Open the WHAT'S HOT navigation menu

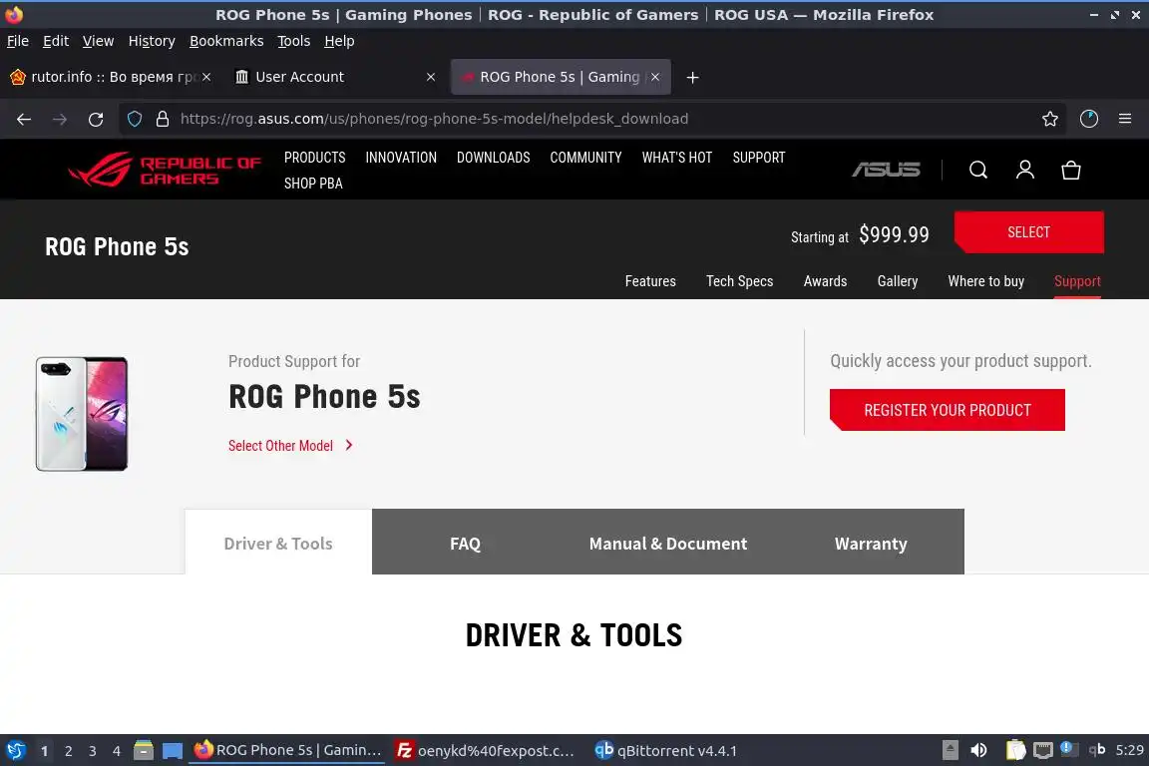tap(677, 158)
